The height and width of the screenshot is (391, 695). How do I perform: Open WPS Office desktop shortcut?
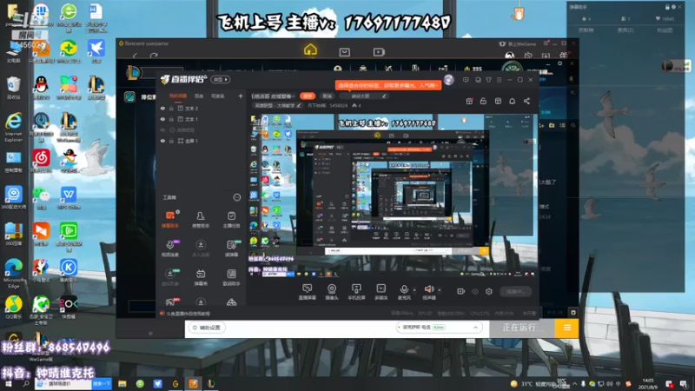click(x=69, y=198)
